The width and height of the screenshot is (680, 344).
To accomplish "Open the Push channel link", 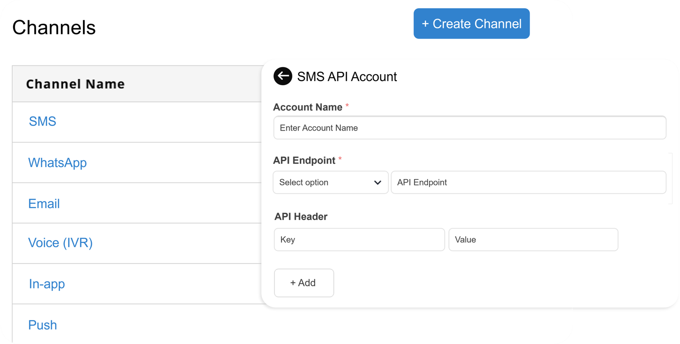I will tap(42, 325).
